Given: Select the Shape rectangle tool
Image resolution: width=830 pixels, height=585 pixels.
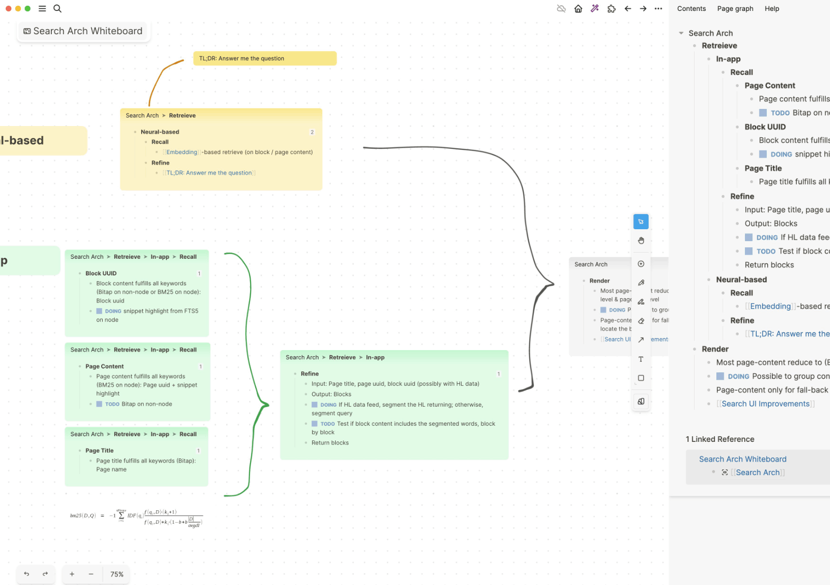Looking at the screenshot, I should coord(641,378).
